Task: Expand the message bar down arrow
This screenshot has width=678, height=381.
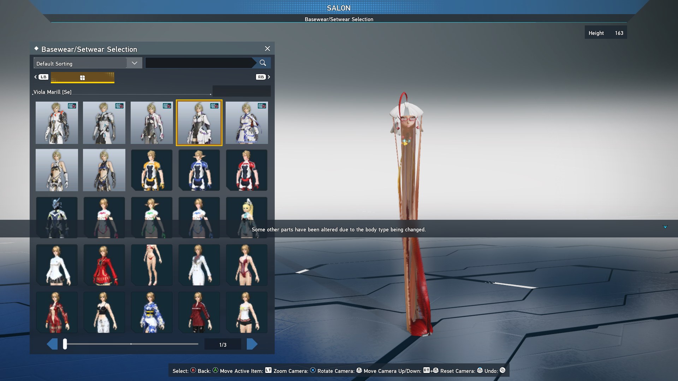Action: click(665, 227)
